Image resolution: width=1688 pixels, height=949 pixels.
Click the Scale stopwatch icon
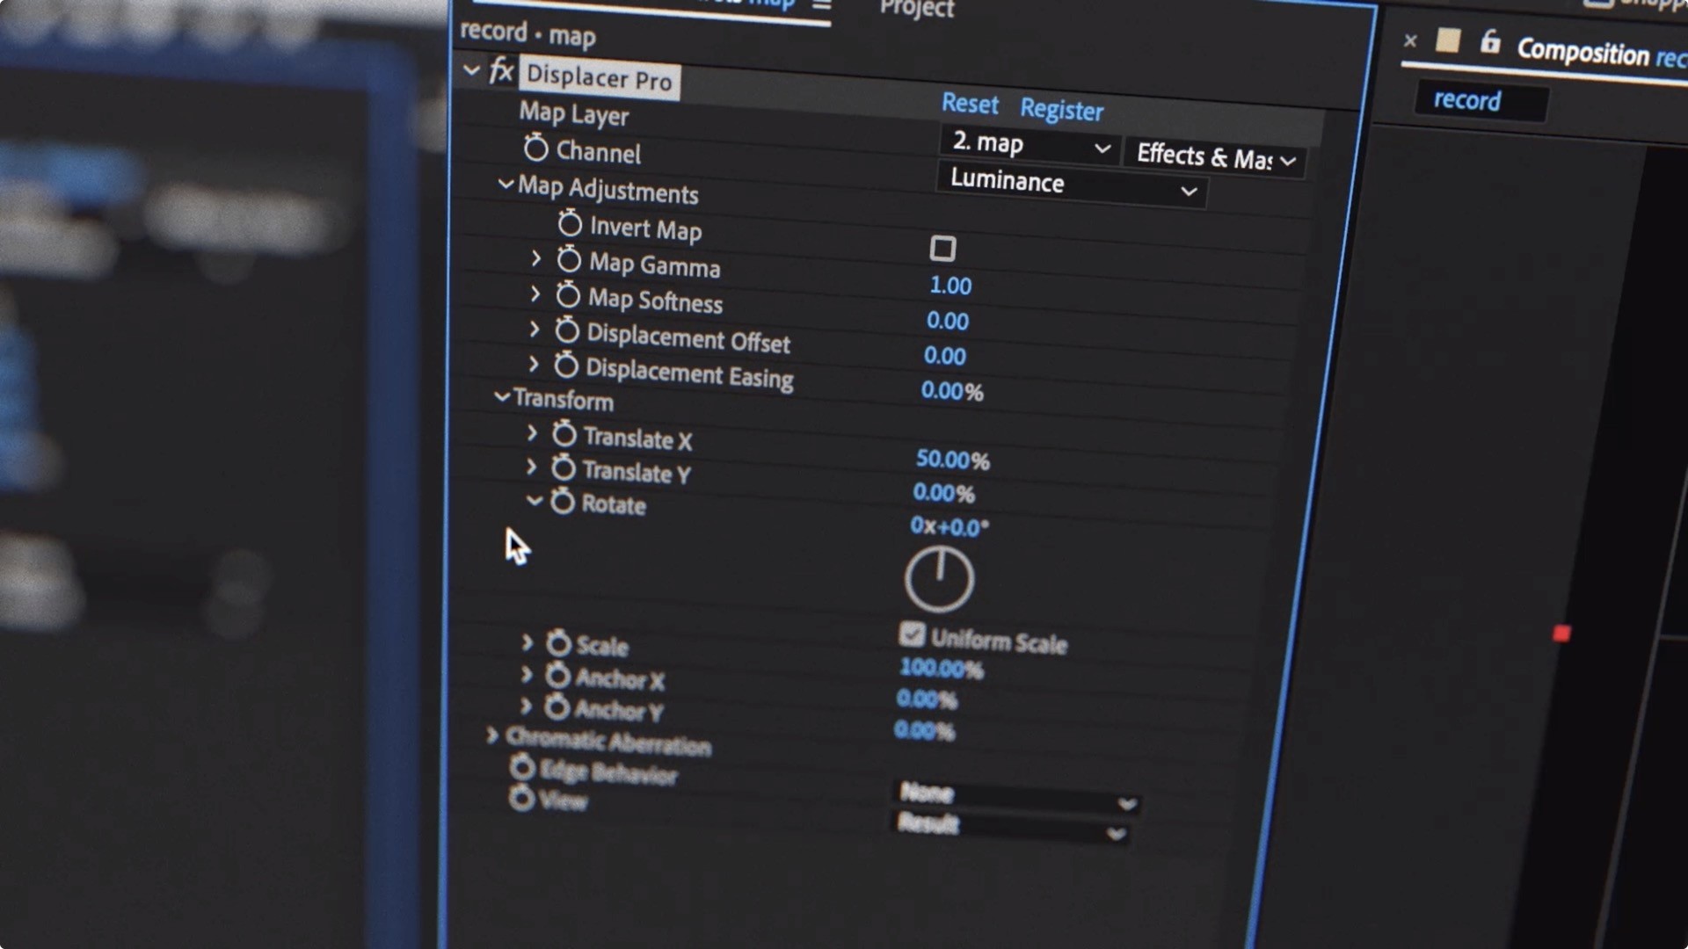click(557, 646)
